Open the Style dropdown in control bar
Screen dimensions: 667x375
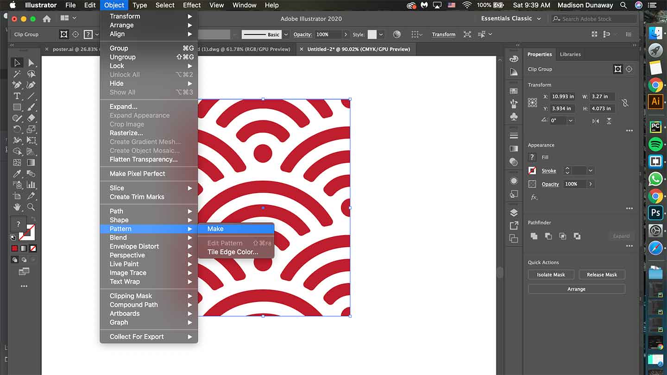(381, 34)
